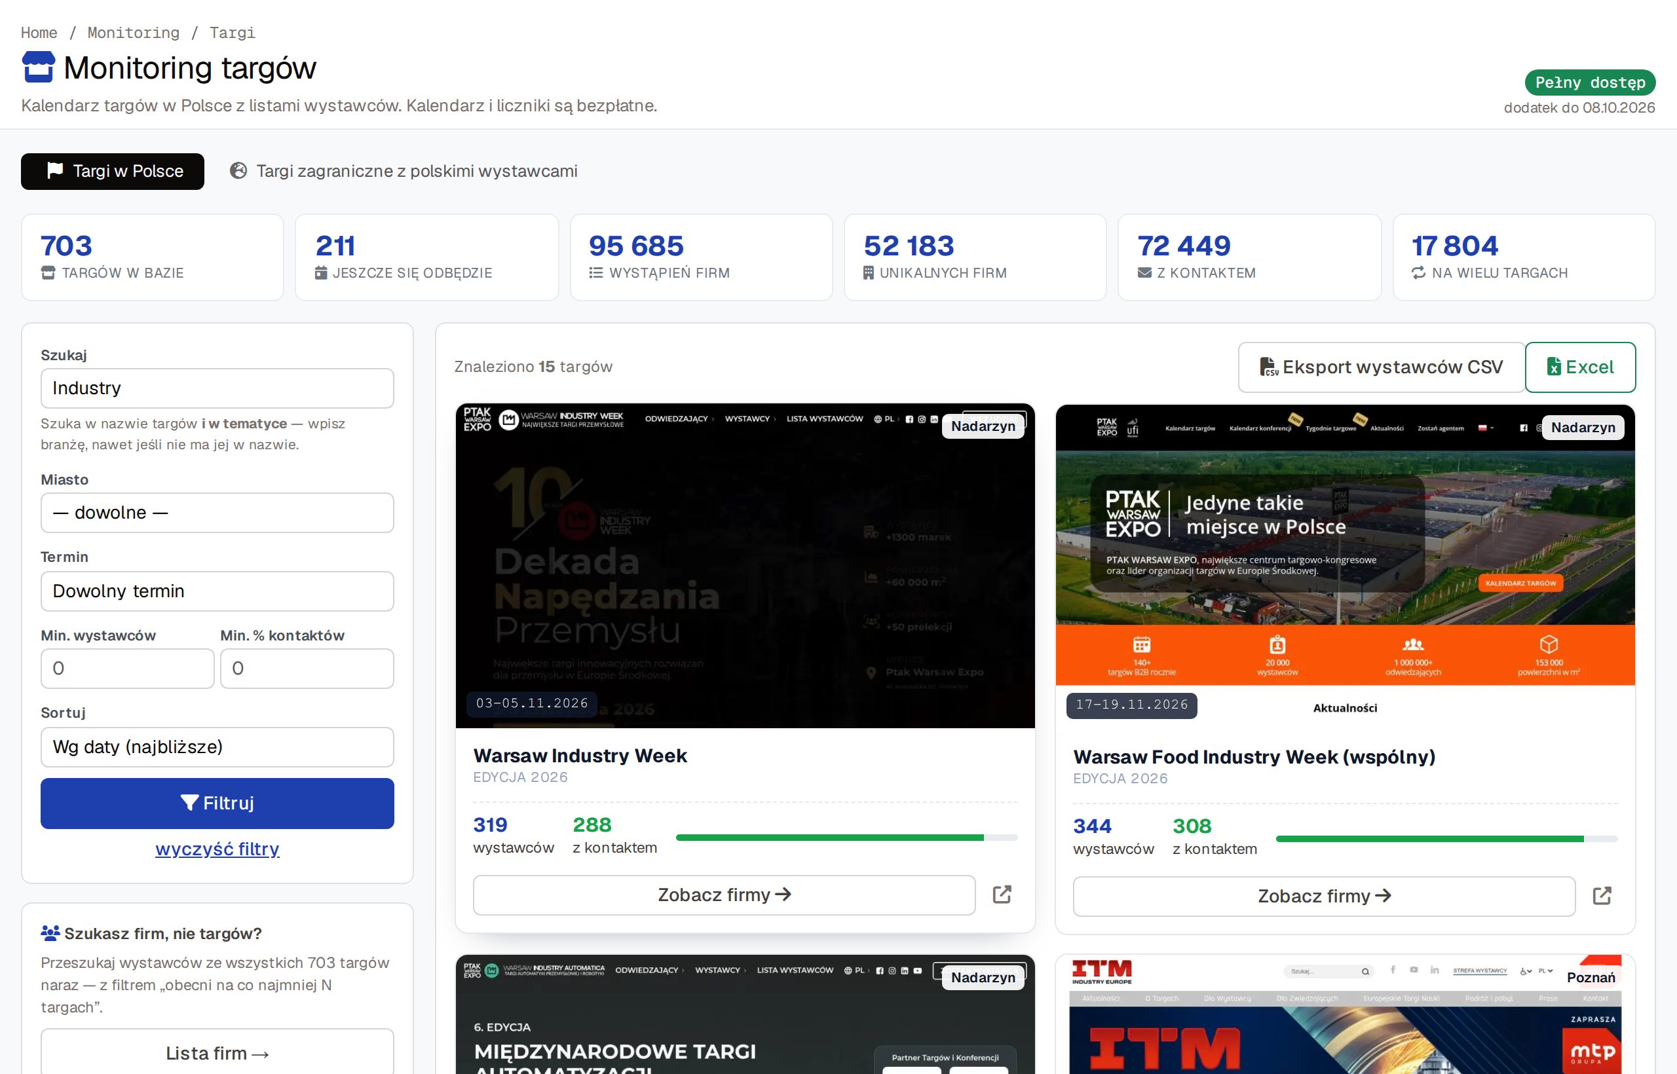
Task: Click the people icon by Szukasz firm heading
Action: pyautogui.click(x=50, y=933)
